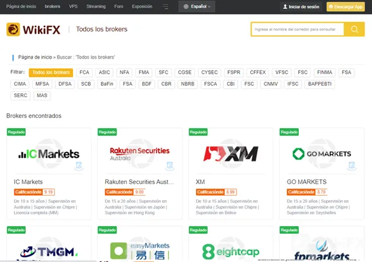Click the XM broker name text
The height and width of the screenshot is (262, 372).
click(201, 182)
